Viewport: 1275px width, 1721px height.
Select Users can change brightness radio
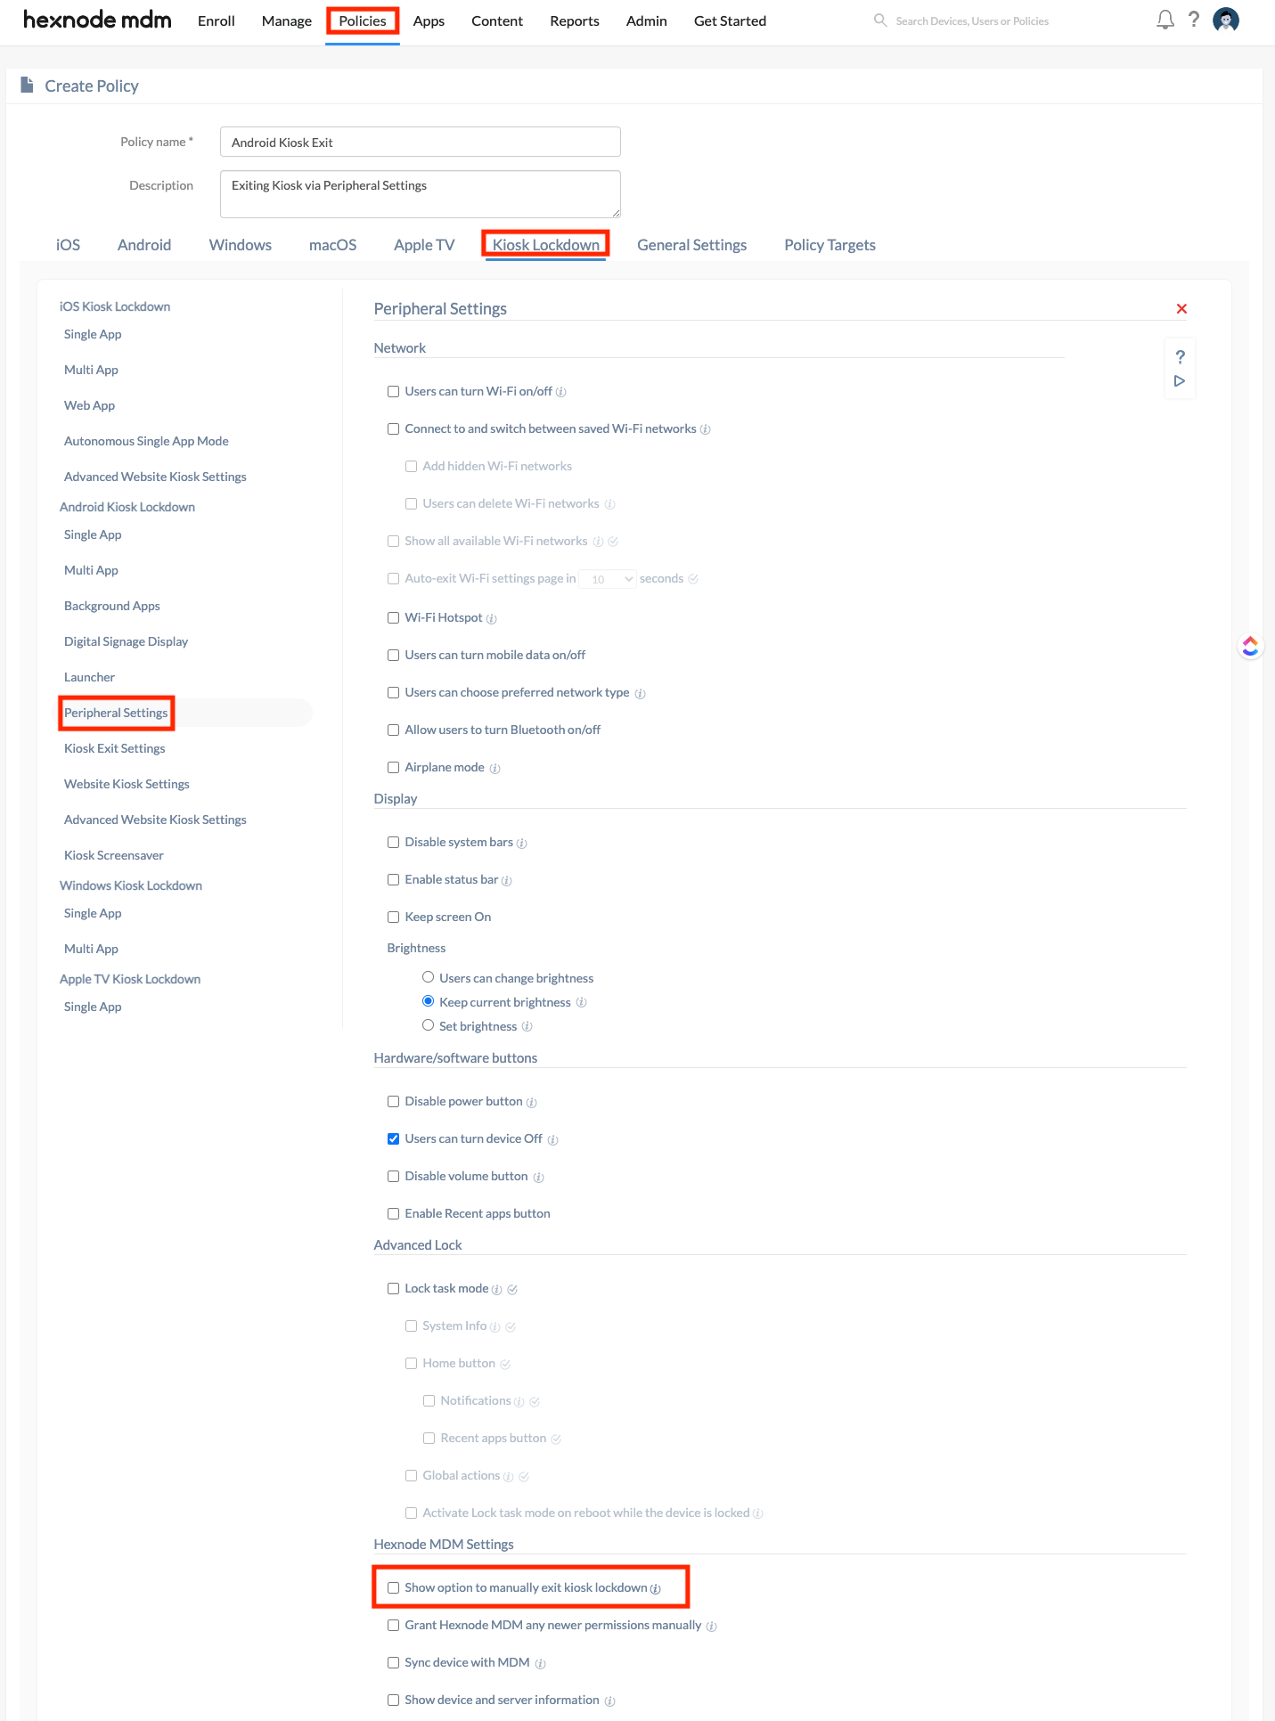[x=428, y=977]
